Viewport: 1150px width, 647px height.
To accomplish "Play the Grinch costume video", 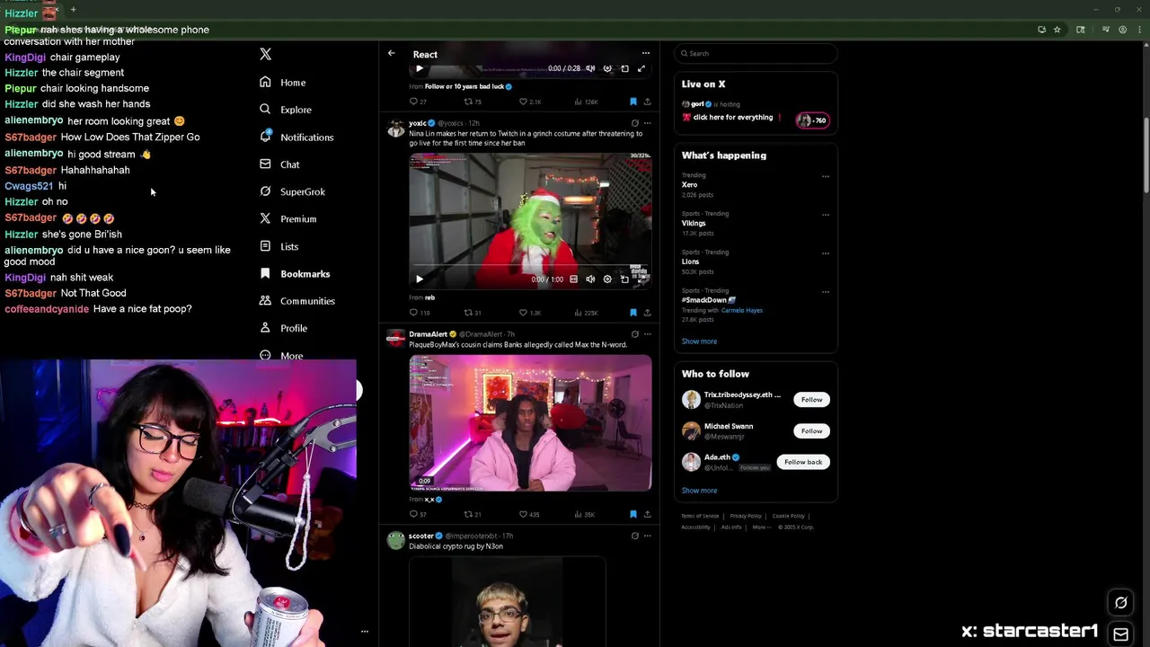I will click(419, 279).
